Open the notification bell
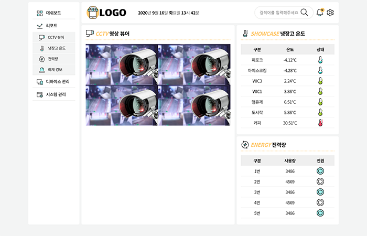 (320, 13)
